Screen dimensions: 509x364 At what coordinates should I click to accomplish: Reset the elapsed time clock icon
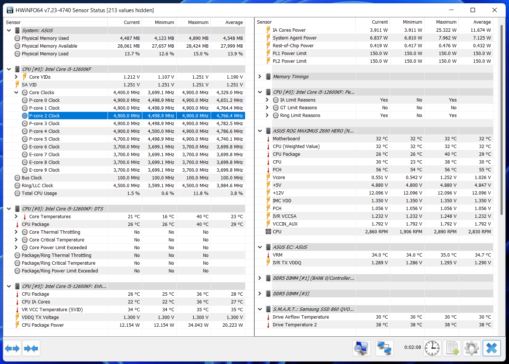point(432,348)
